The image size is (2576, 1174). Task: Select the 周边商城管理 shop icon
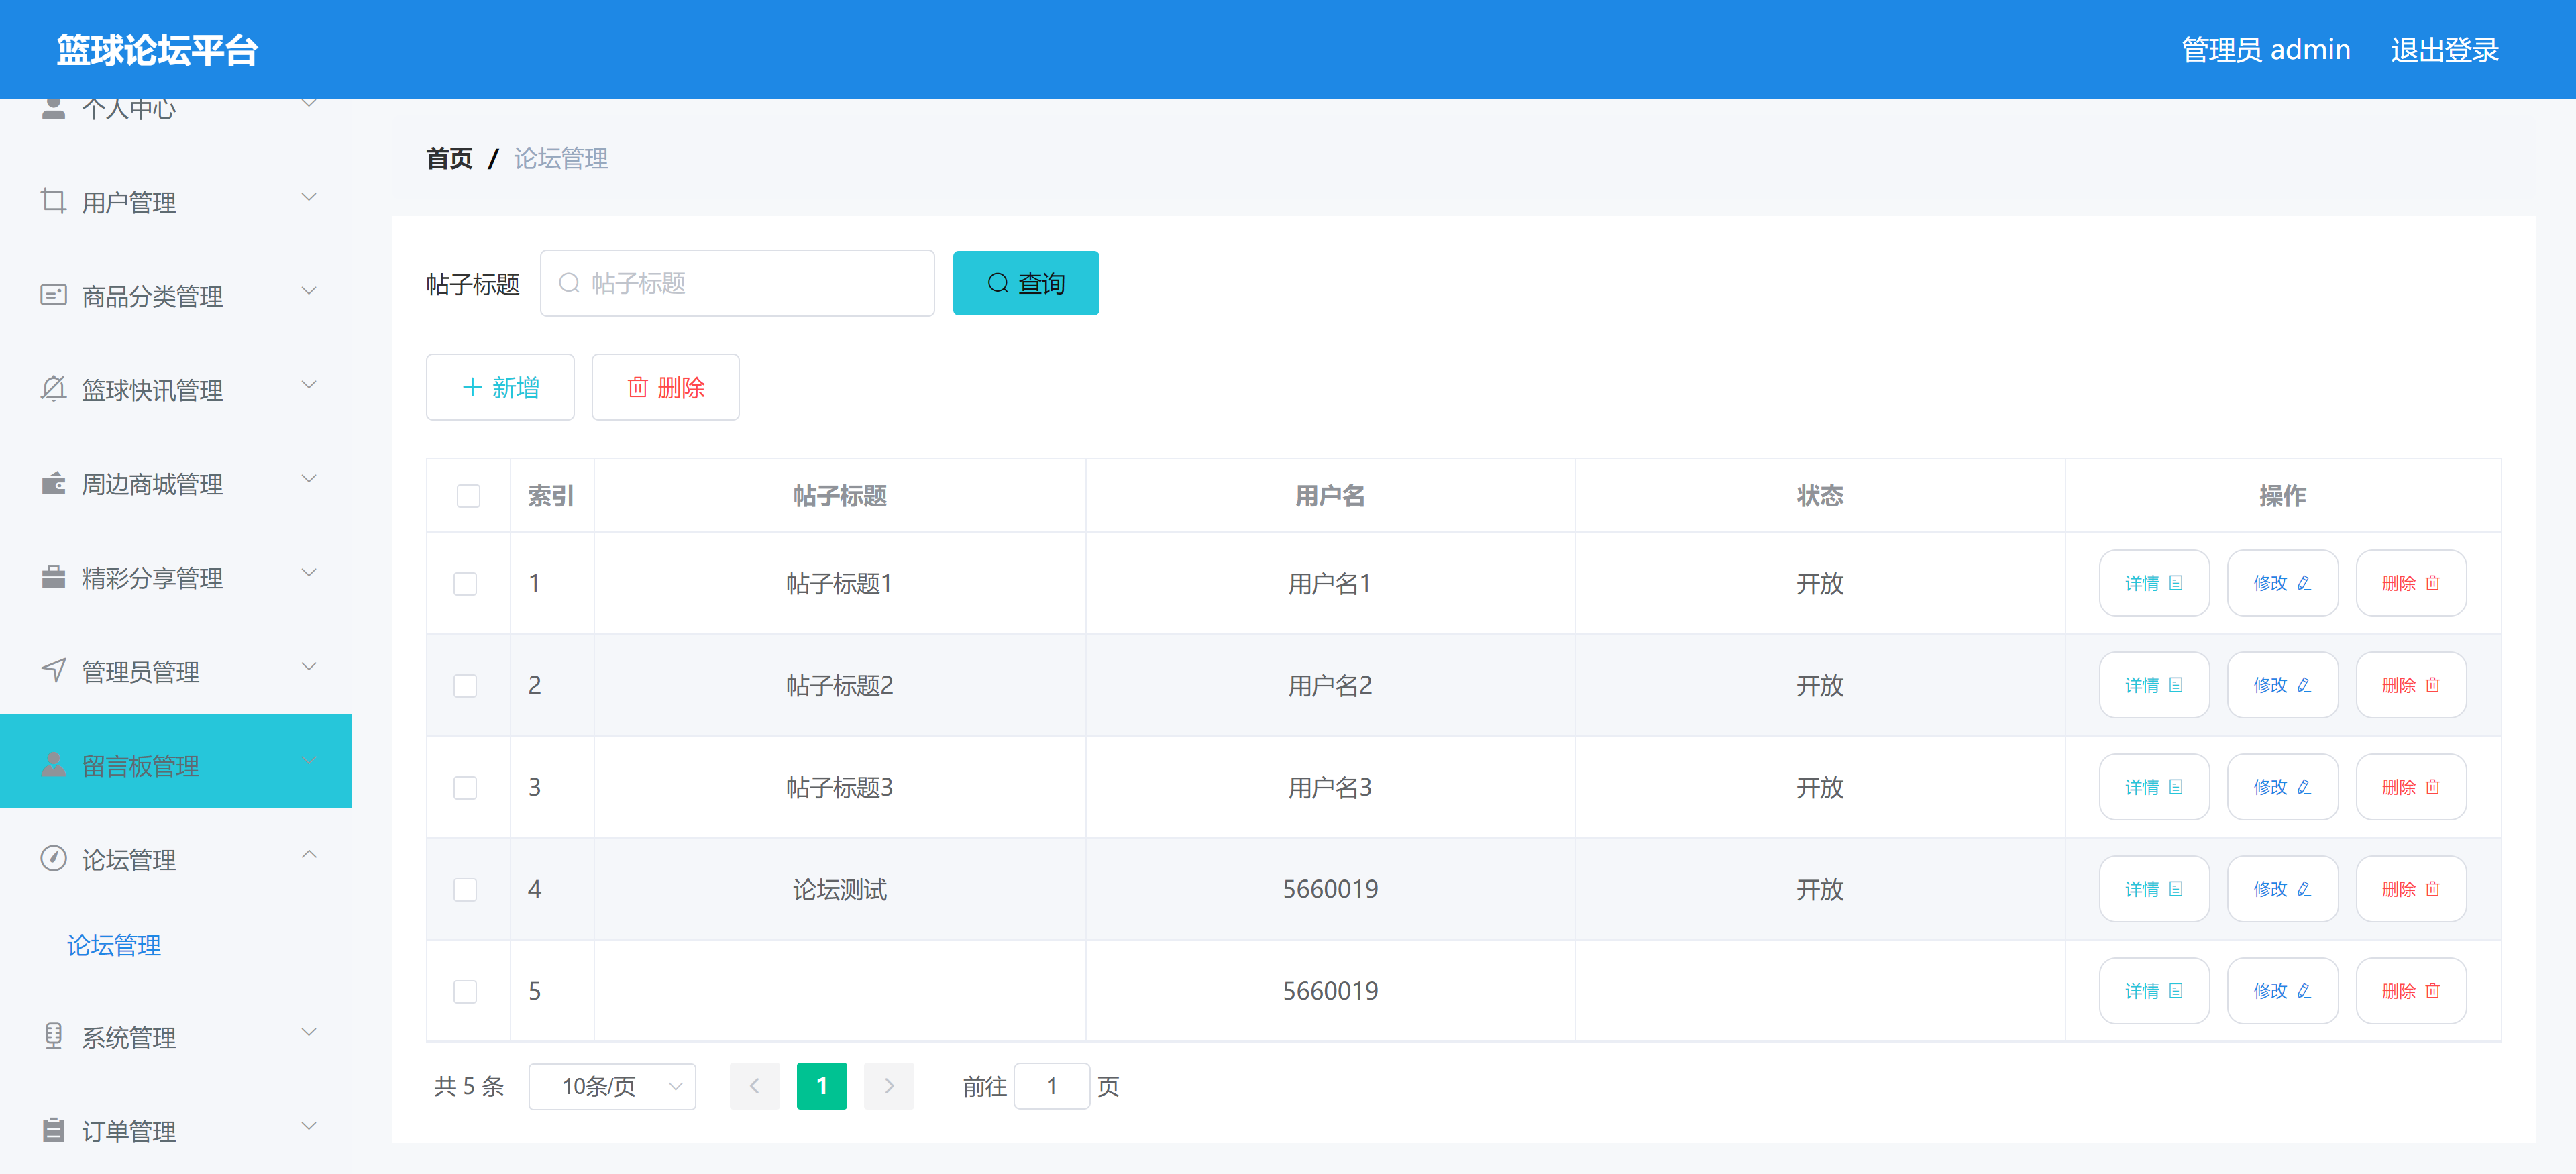coord(53,481)
